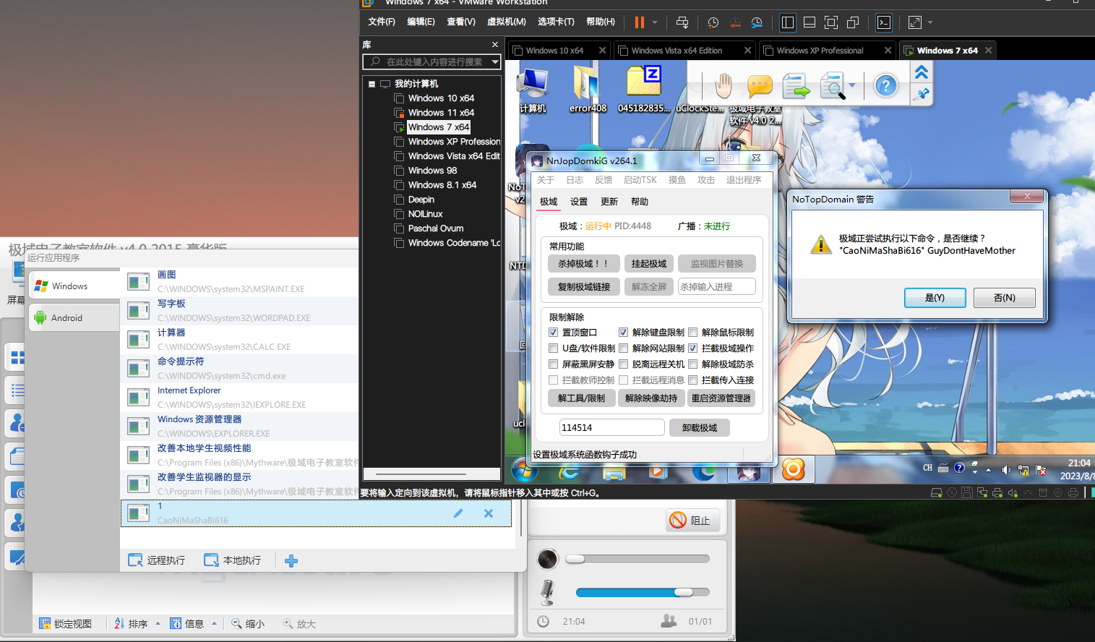Enable the 解除网站限制 checkbox
The image size is (1095, 642).
[623, 348]
